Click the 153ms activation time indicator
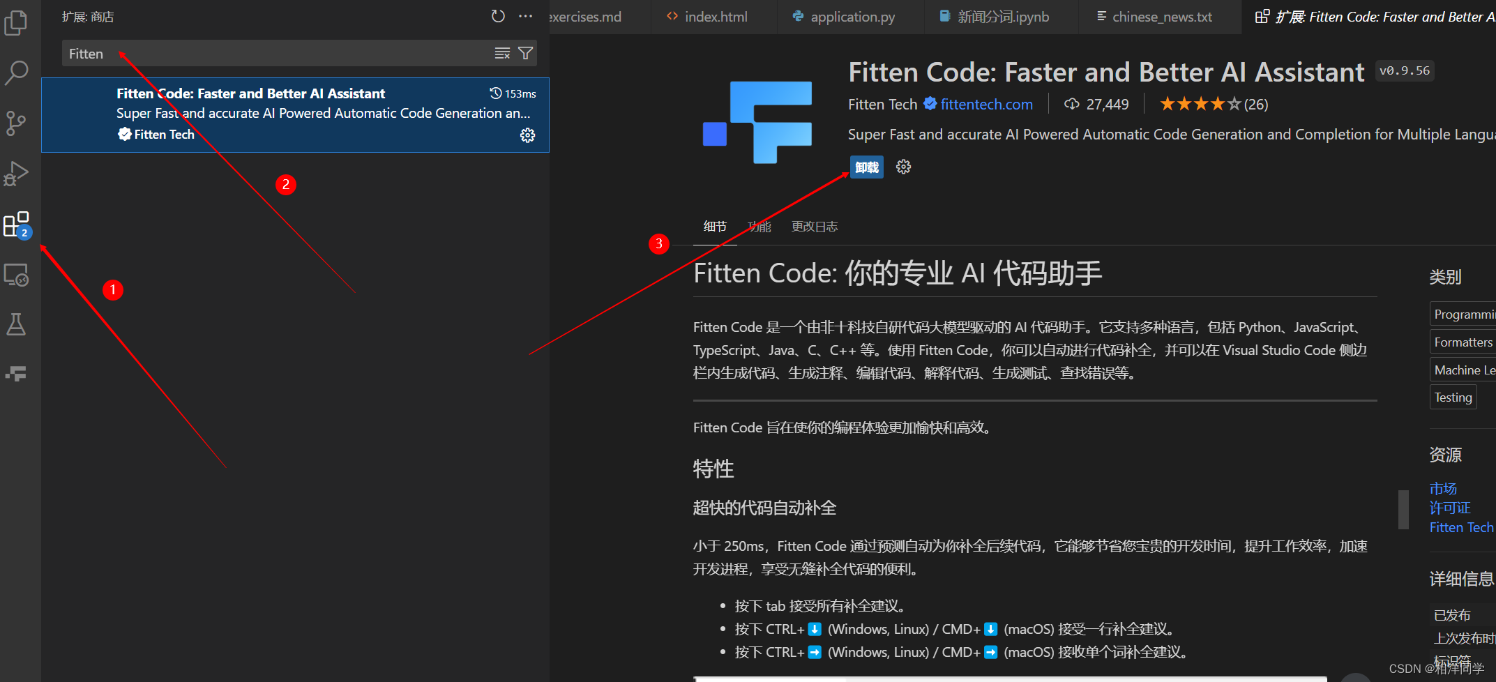The image size is (1496, 682). click(513, 93)
